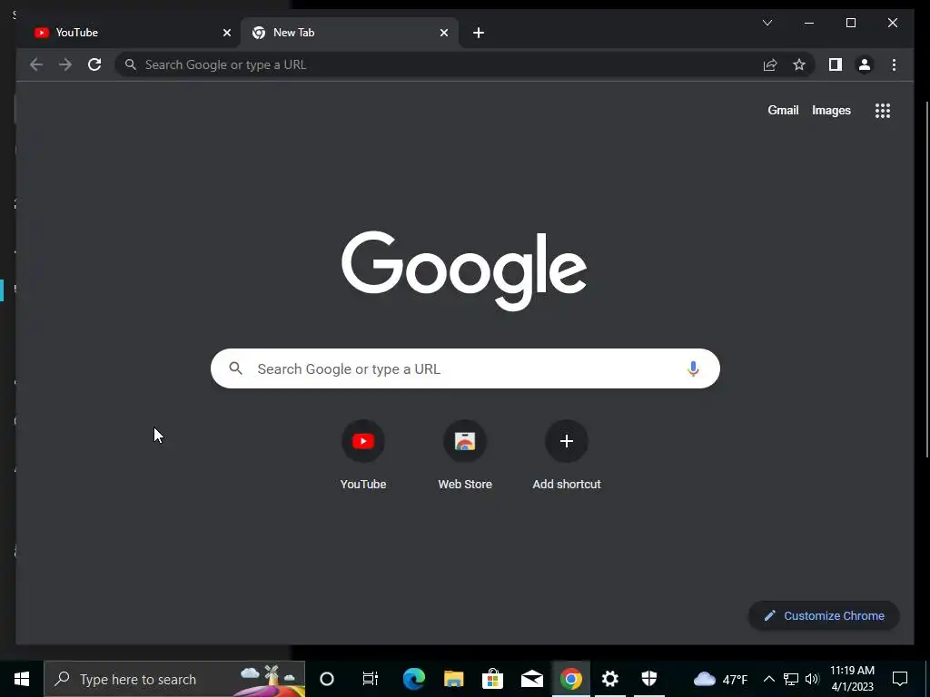The width and height of the screenshot is (930, 697).
Task: Open the YouTube shortcut tile
Action: 363,456
